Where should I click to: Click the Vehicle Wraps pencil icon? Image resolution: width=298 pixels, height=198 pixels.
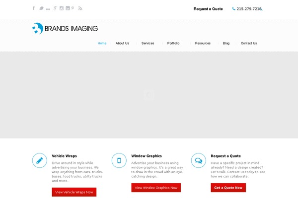(40, 160)
